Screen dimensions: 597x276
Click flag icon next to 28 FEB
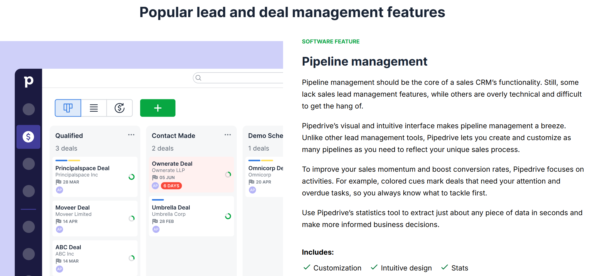tap(155, 221)
